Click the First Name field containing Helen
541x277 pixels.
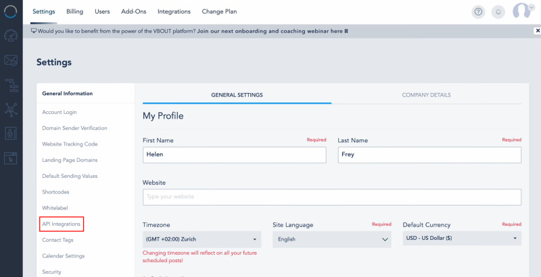pyautogui.click(x=234, y=154)
